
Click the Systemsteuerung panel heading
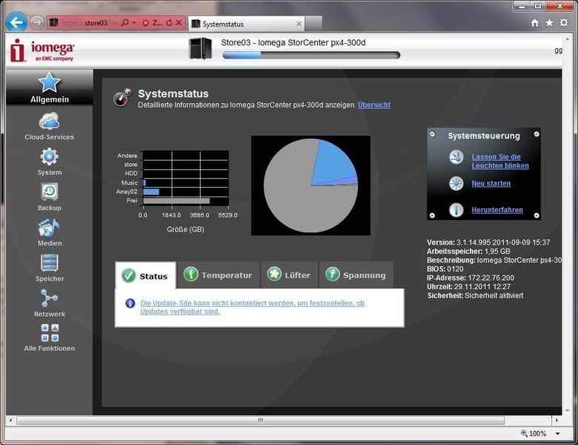pyautogui.click(x=484, y=136)
